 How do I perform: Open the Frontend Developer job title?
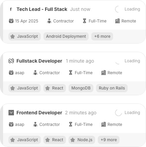tap(39, 113)
